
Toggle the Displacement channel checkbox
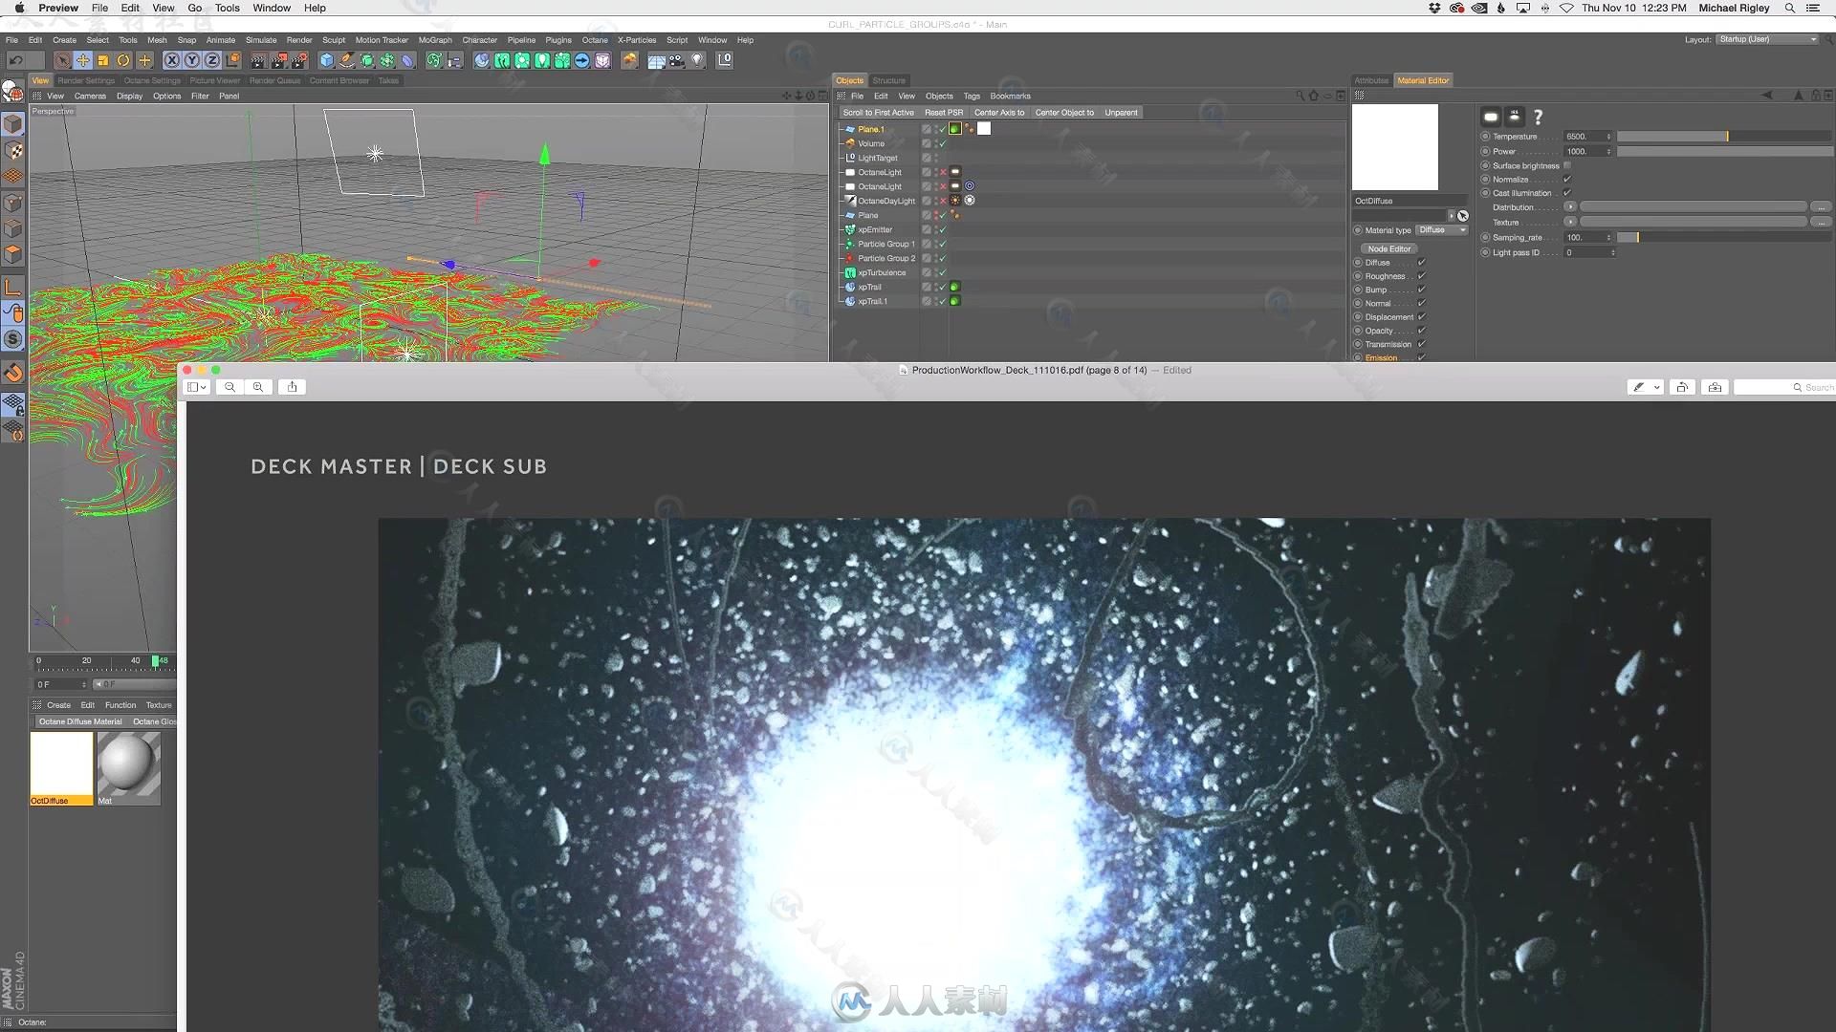pos(1421,316)
